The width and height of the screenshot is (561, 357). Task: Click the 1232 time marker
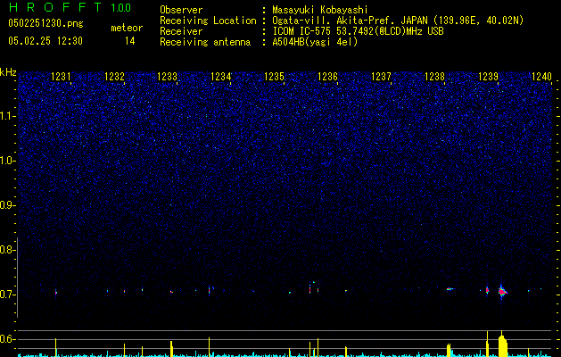pos(114,77)
